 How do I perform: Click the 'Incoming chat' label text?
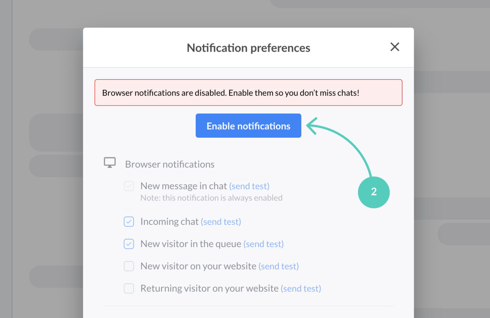click(169, 222)
